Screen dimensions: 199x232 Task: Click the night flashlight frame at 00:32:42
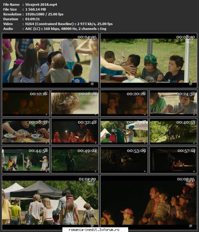75,131
